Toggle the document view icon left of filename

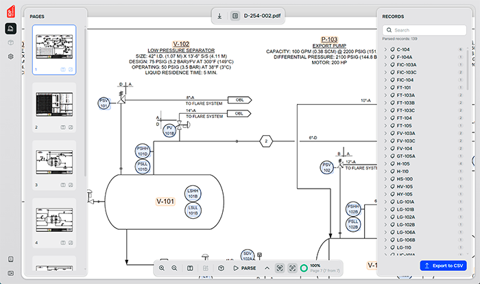[x=235, y=15]
